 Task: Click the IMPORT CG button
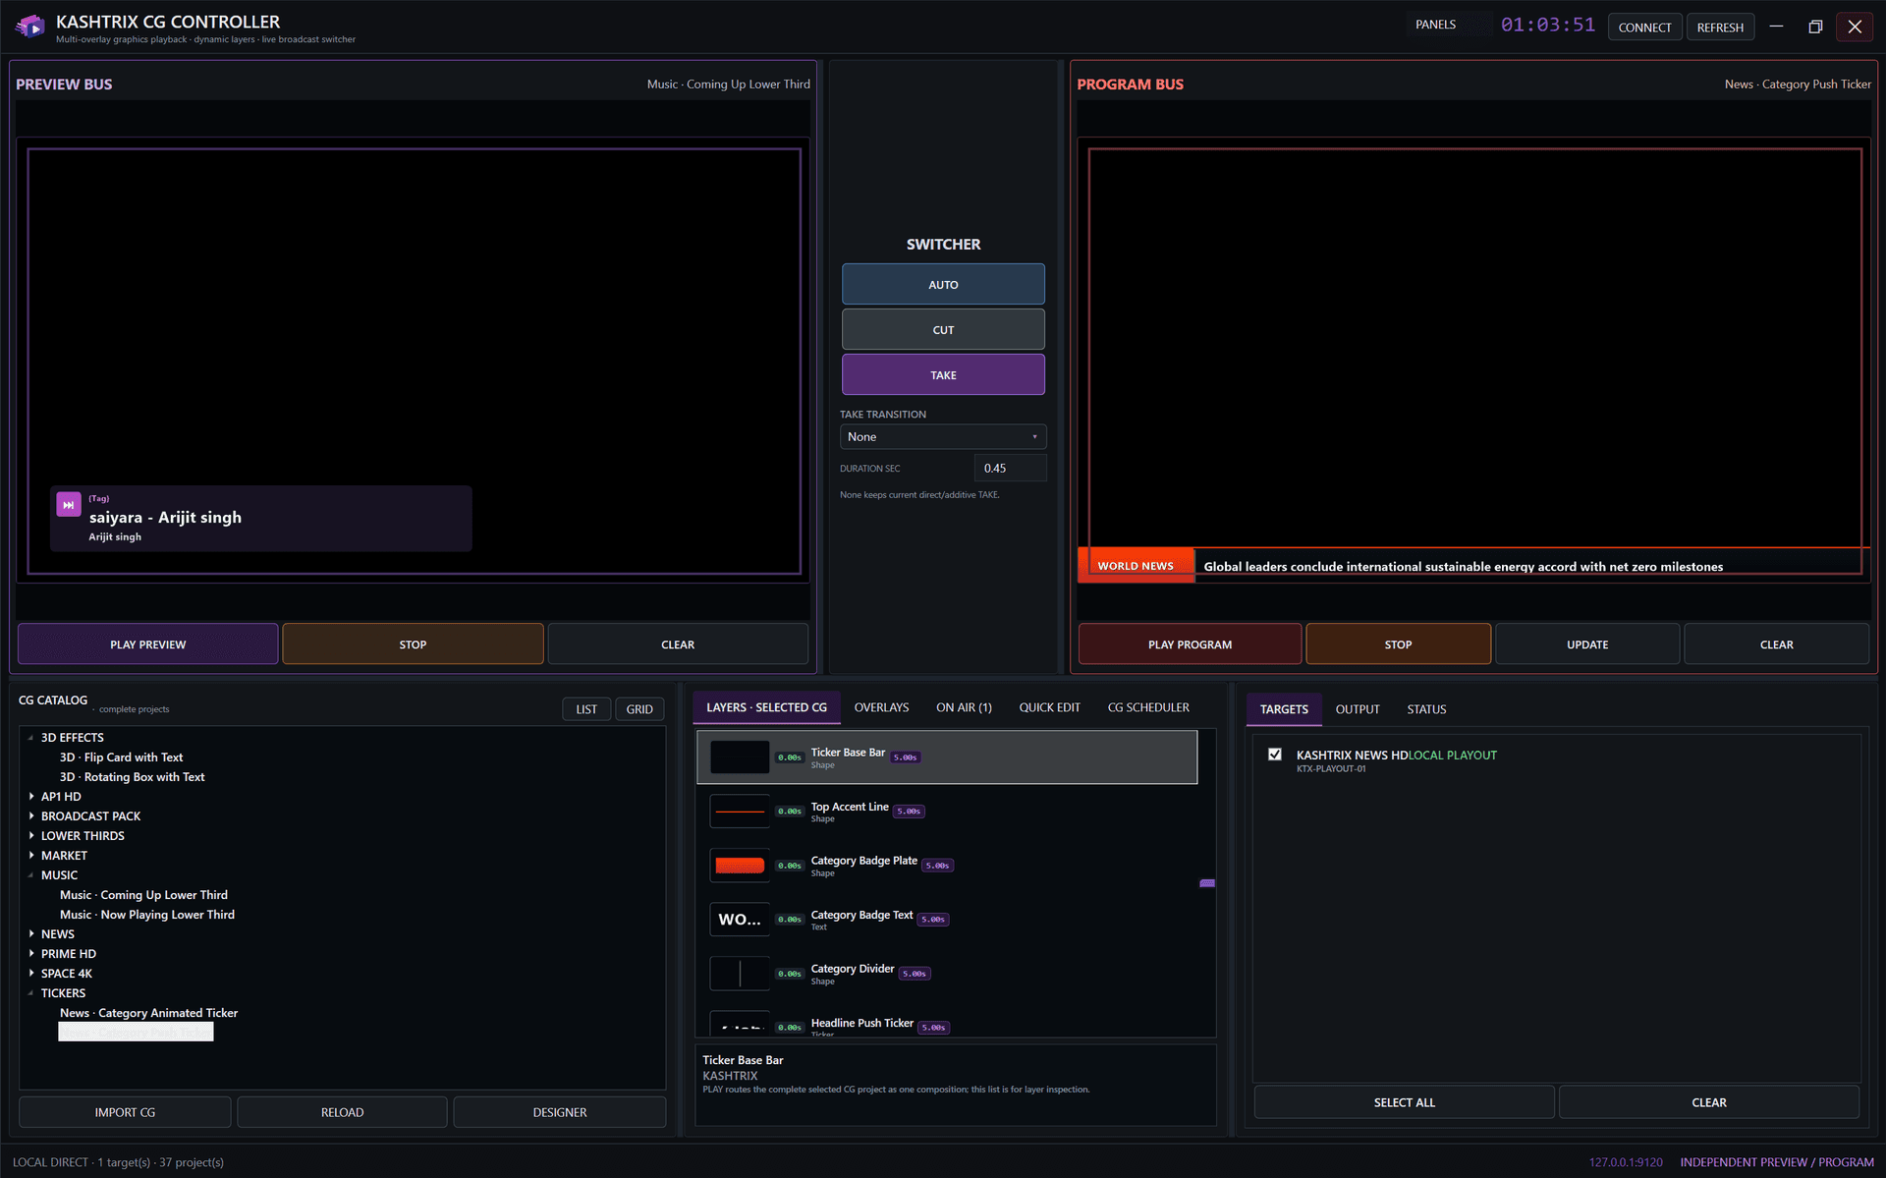click(125, 1112)
